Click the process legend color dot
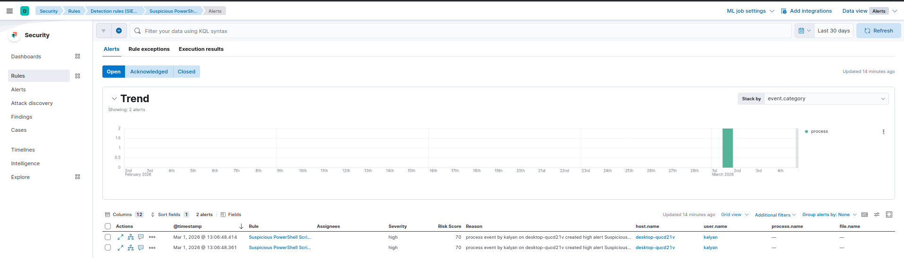Screen dimensions: 904x258 coord(806,132)
